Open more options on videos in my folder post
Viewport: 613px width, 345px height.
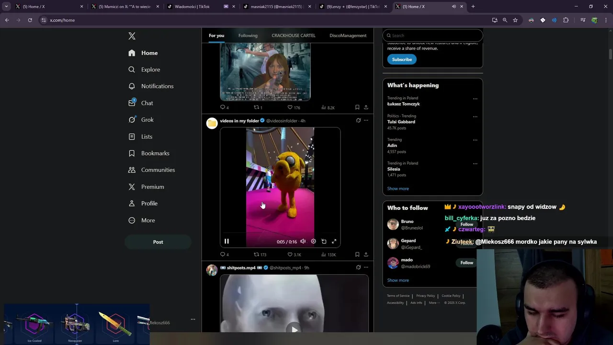tap(366, 120)
